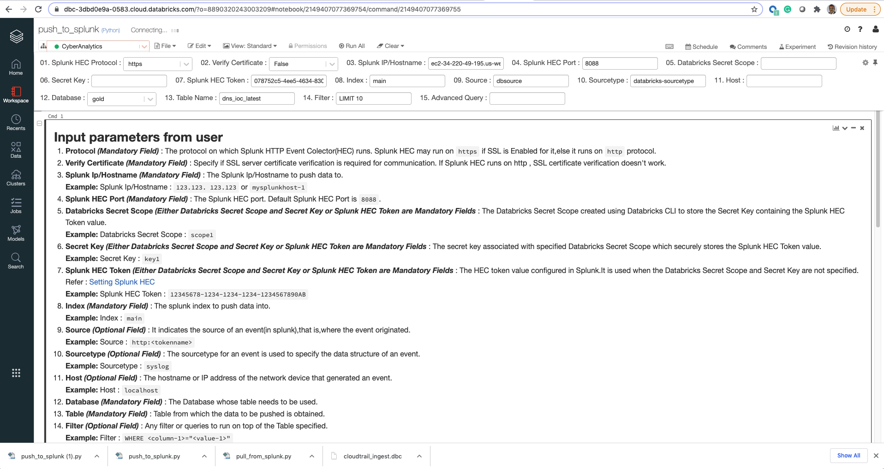This screenshot has height=469, width=884.
Task: Open menu for push_to_splunk (1).py download
Action: tap(97, 456)
